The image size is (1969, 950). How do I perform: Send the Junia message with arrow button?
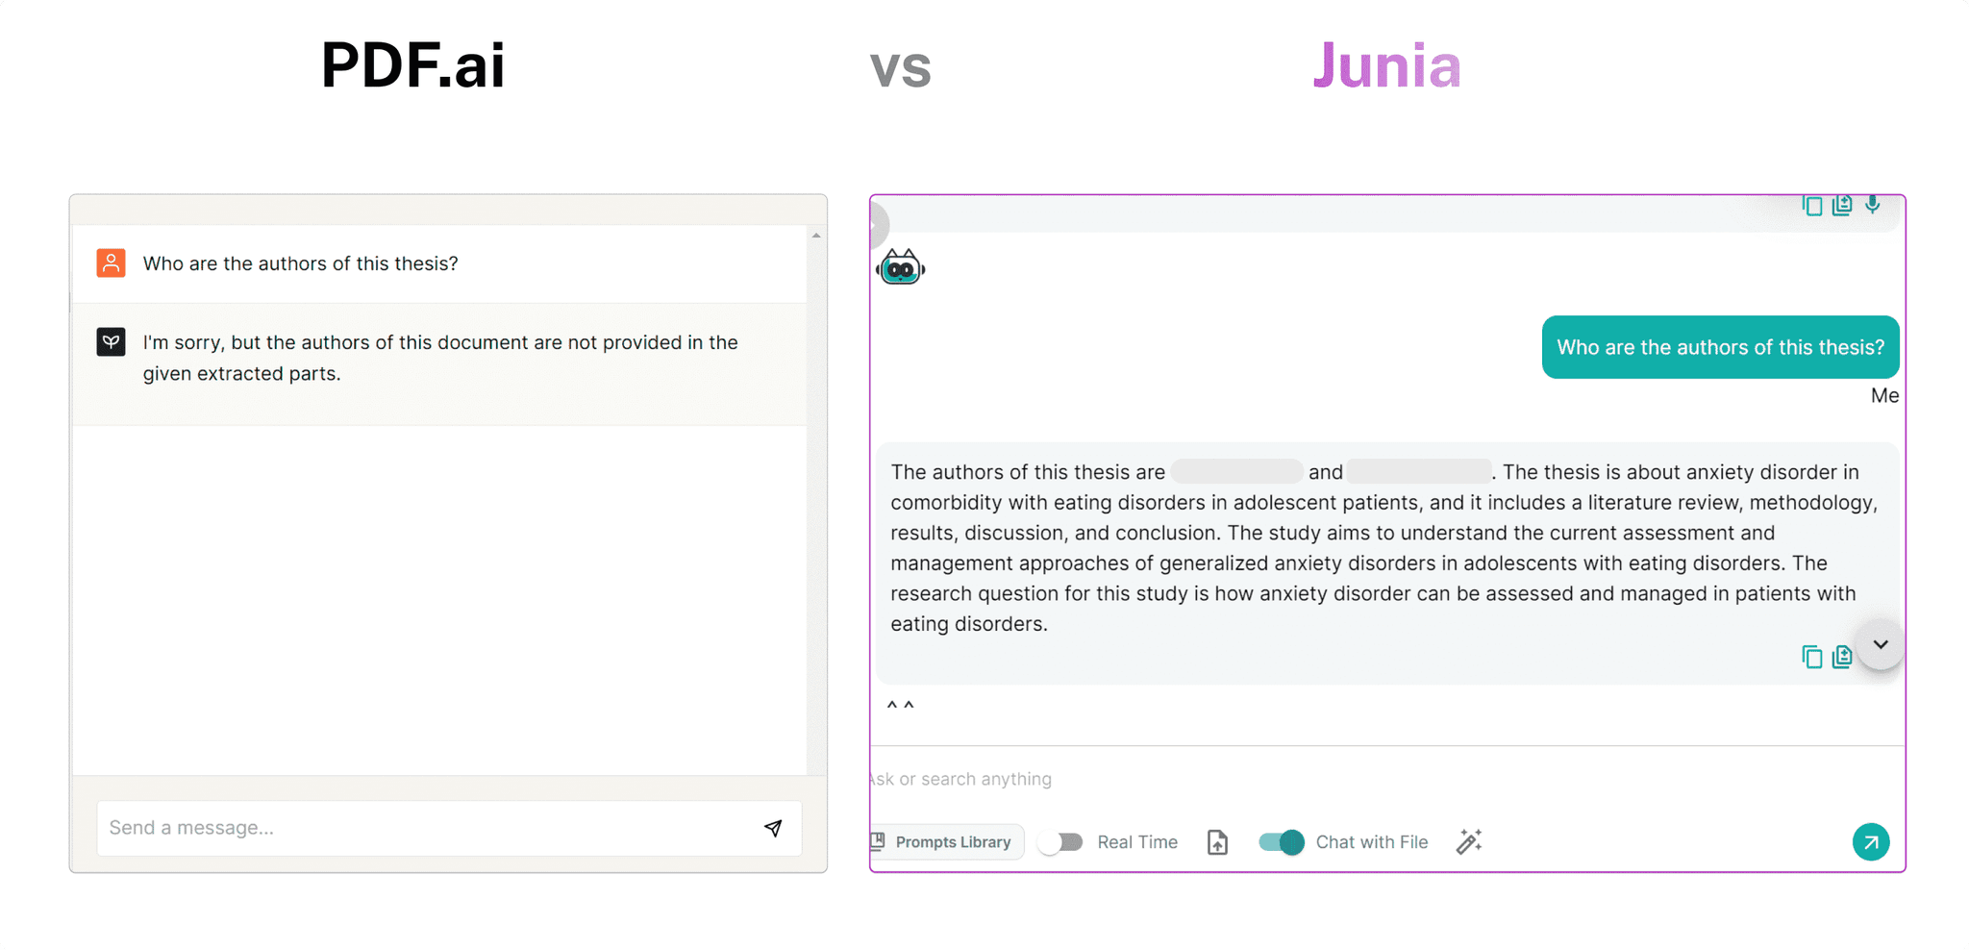[1870, 842]
